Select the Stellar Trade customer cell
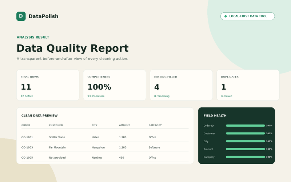Viewport: 291px width, 182px height. (57, 137)
